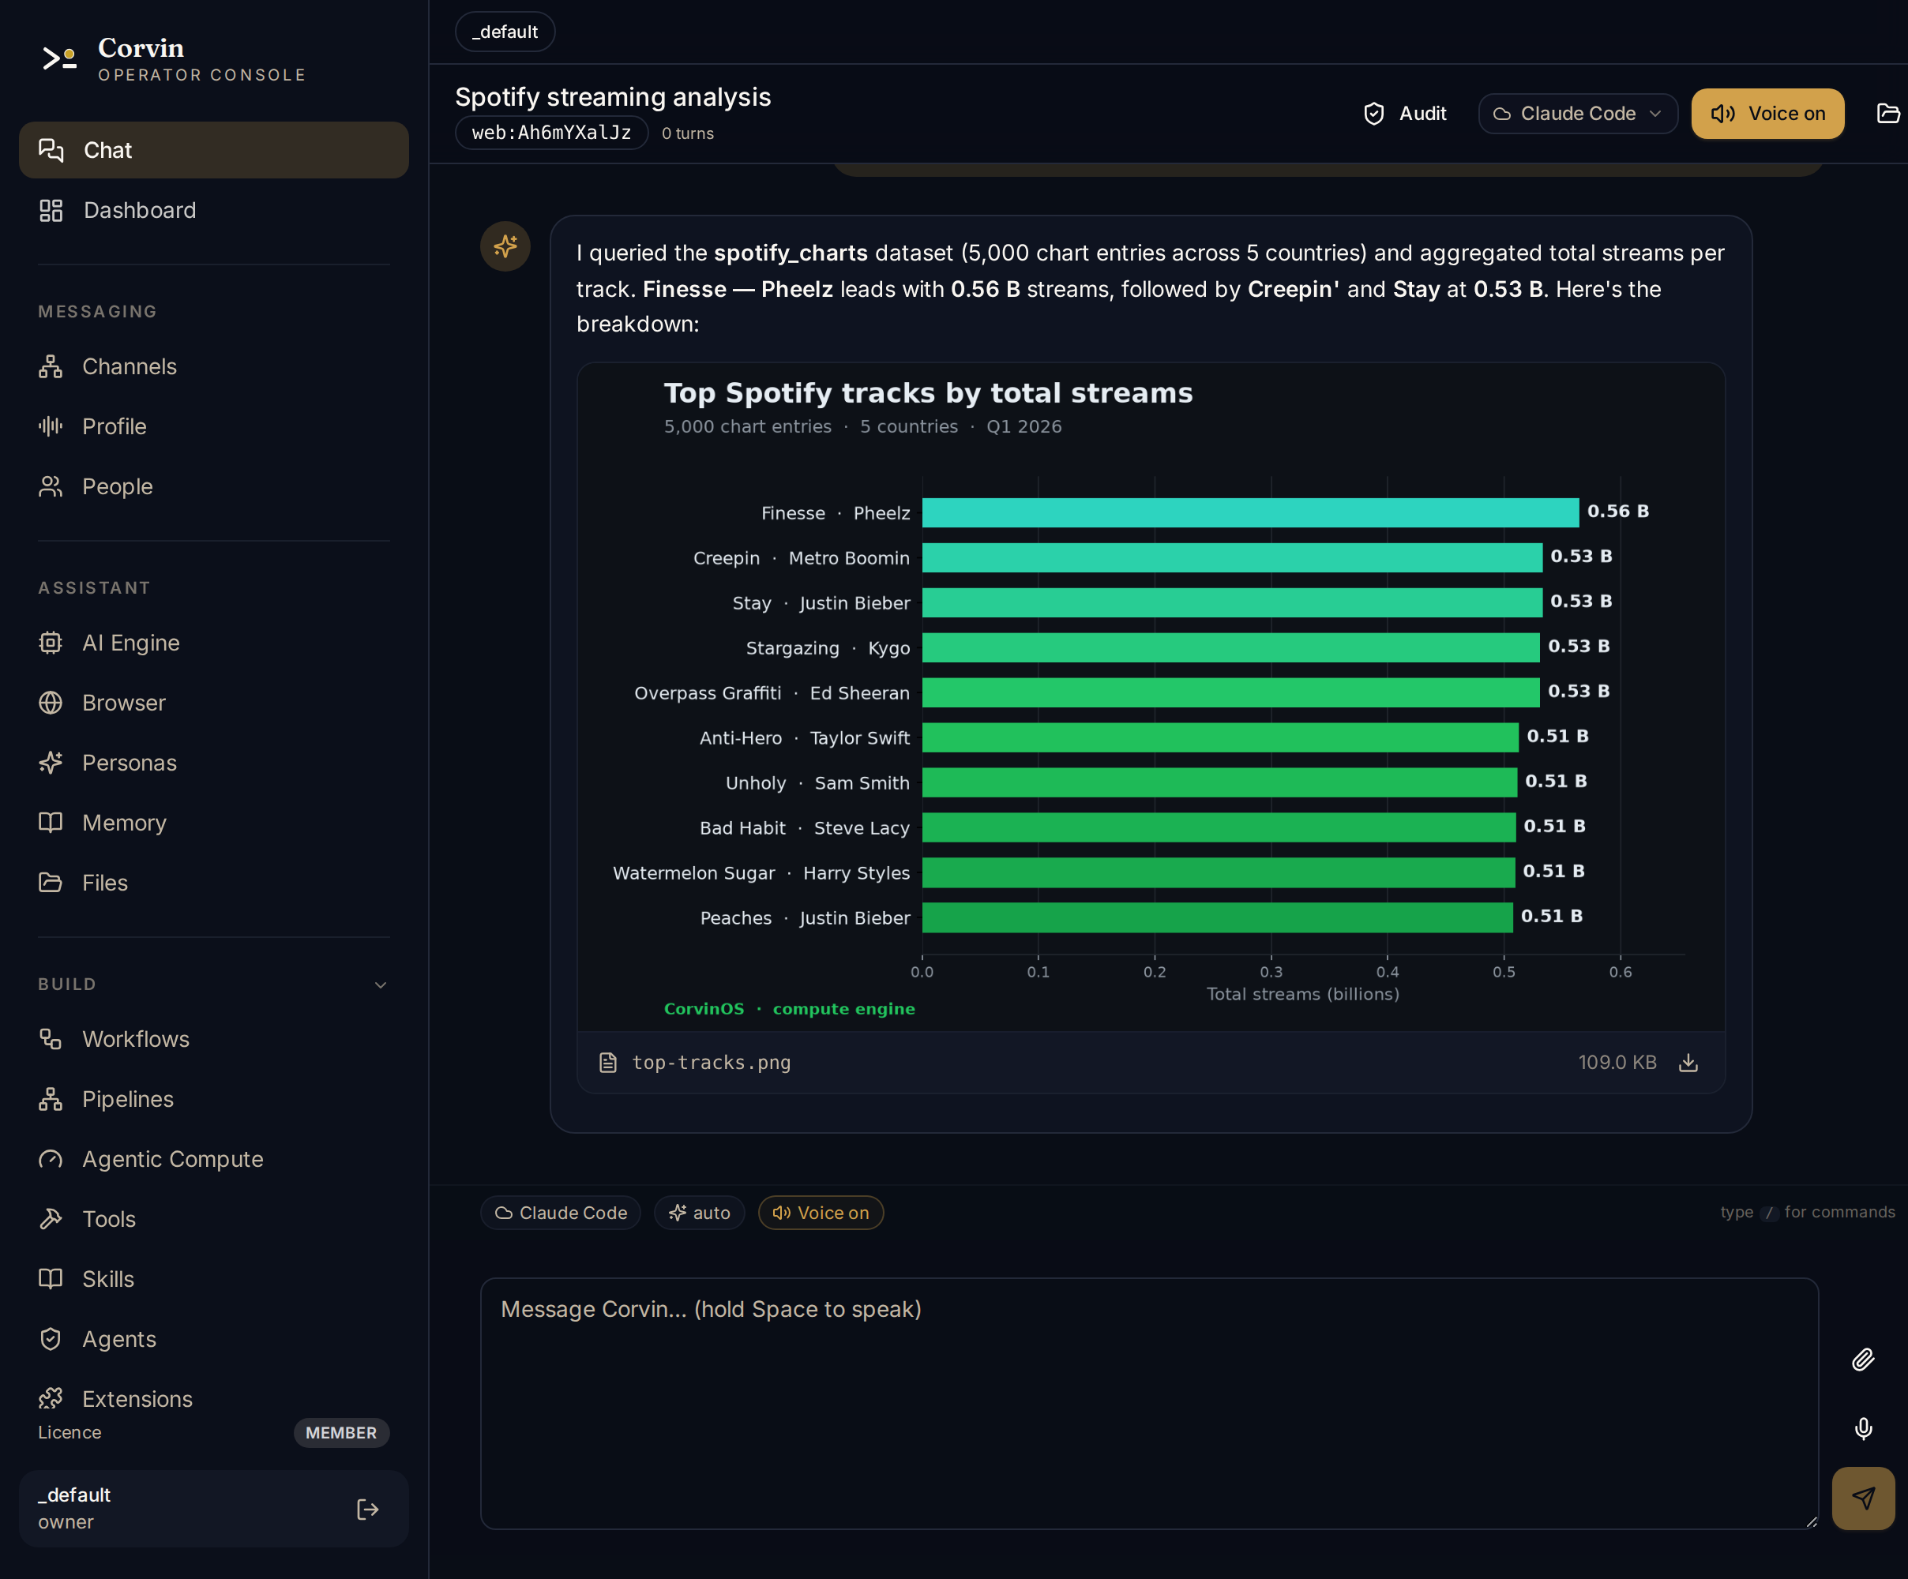Click the Claude Code chip above message box

[x=561, y=1213]
